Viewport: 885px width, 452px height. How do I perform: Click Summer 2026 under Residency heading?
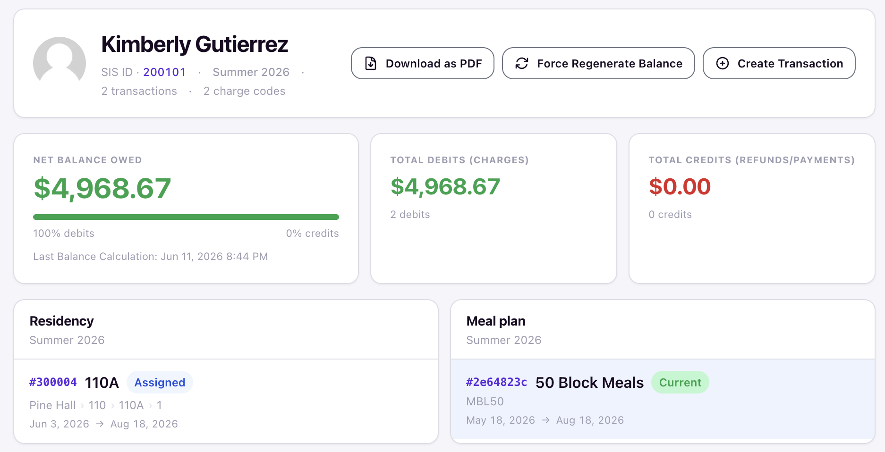[67, 340]
